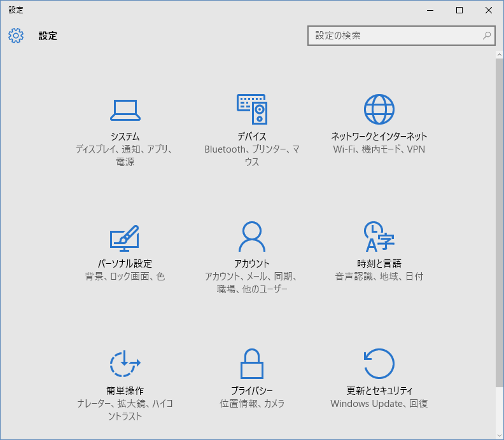
Task: Click the ネットワークとインターネット globe icon
Action: [x=379, y=109]
